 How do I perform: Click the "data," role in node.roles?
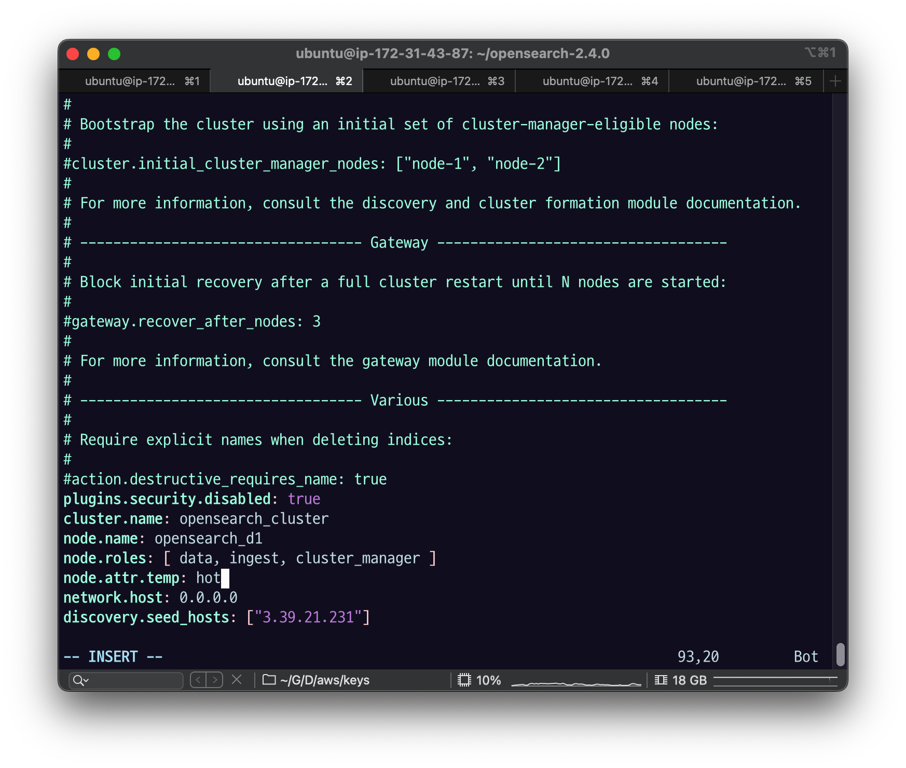[200, 559]
